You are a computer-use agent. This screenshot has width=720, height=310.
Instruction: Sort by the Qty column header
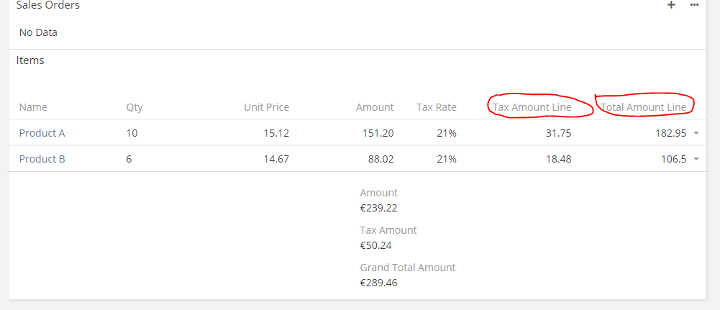135,107
